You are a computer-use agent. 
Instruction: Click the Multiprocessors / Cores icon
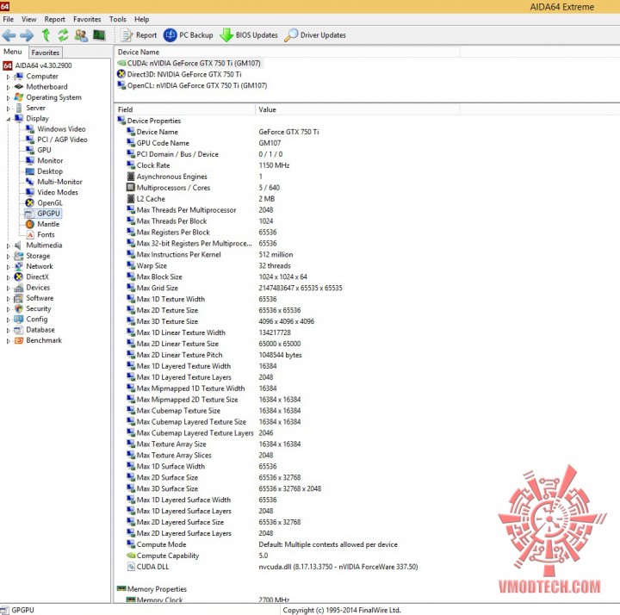[x=131, y=188]
